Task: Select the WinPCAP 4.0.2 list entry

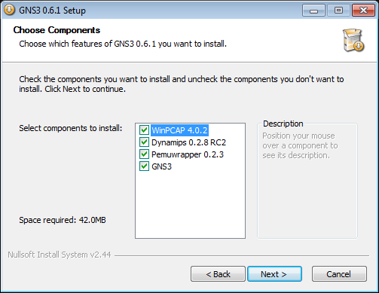Action: click(179, 130)
